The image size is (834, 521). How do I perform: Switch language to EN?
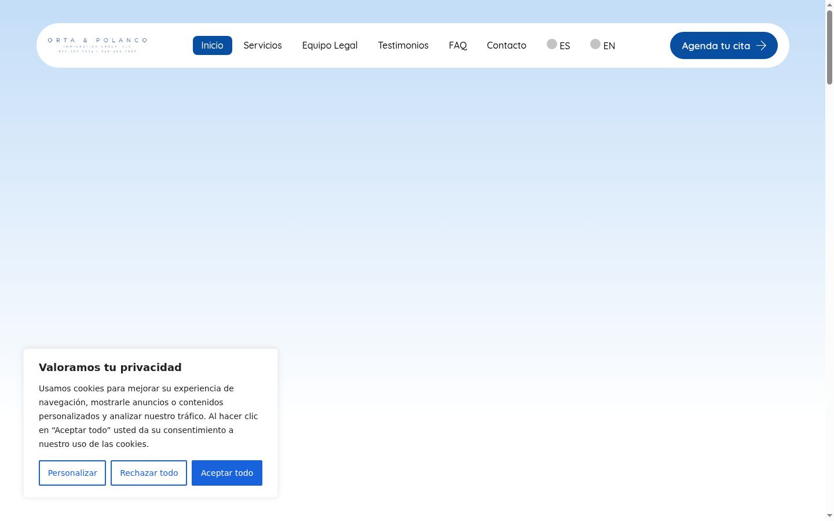point(602,45)
